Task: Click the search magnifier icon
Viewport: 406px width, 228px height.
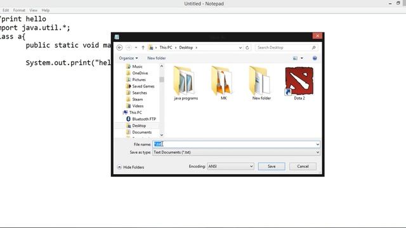Action: click(x=313, y=47)
